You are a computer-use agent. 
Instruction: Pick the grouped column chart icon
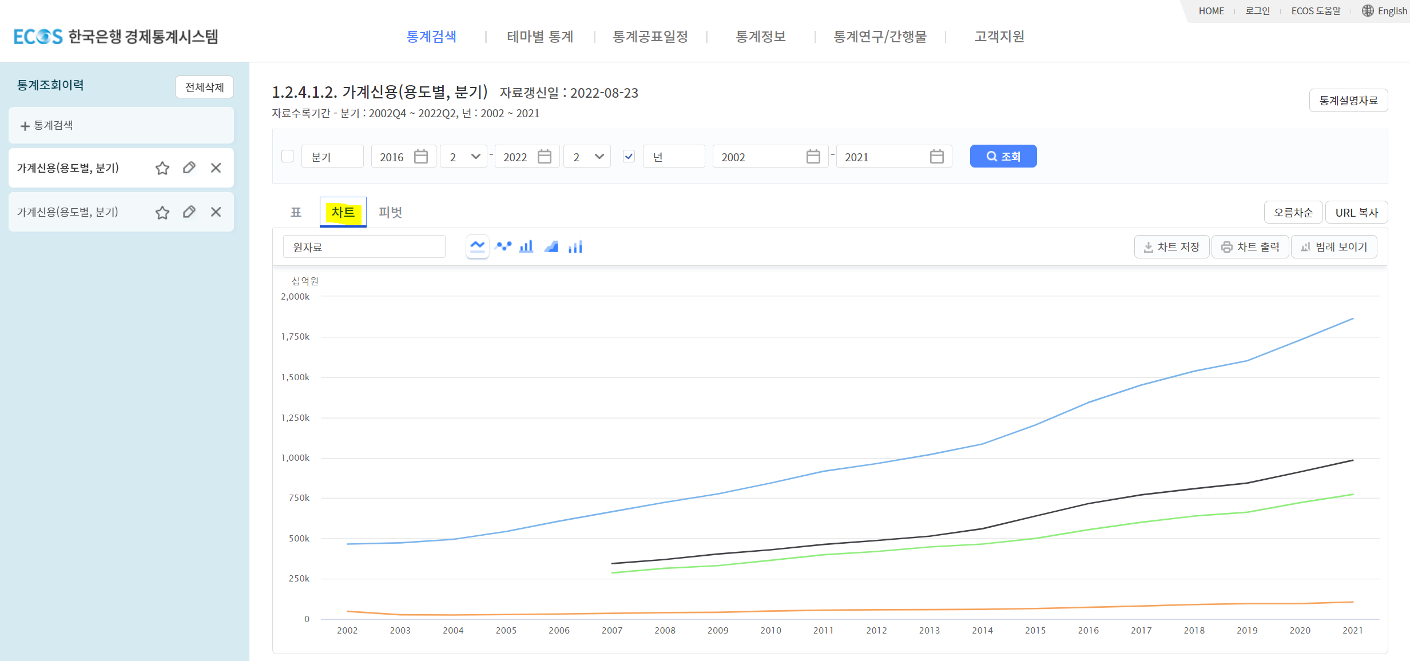575,246
